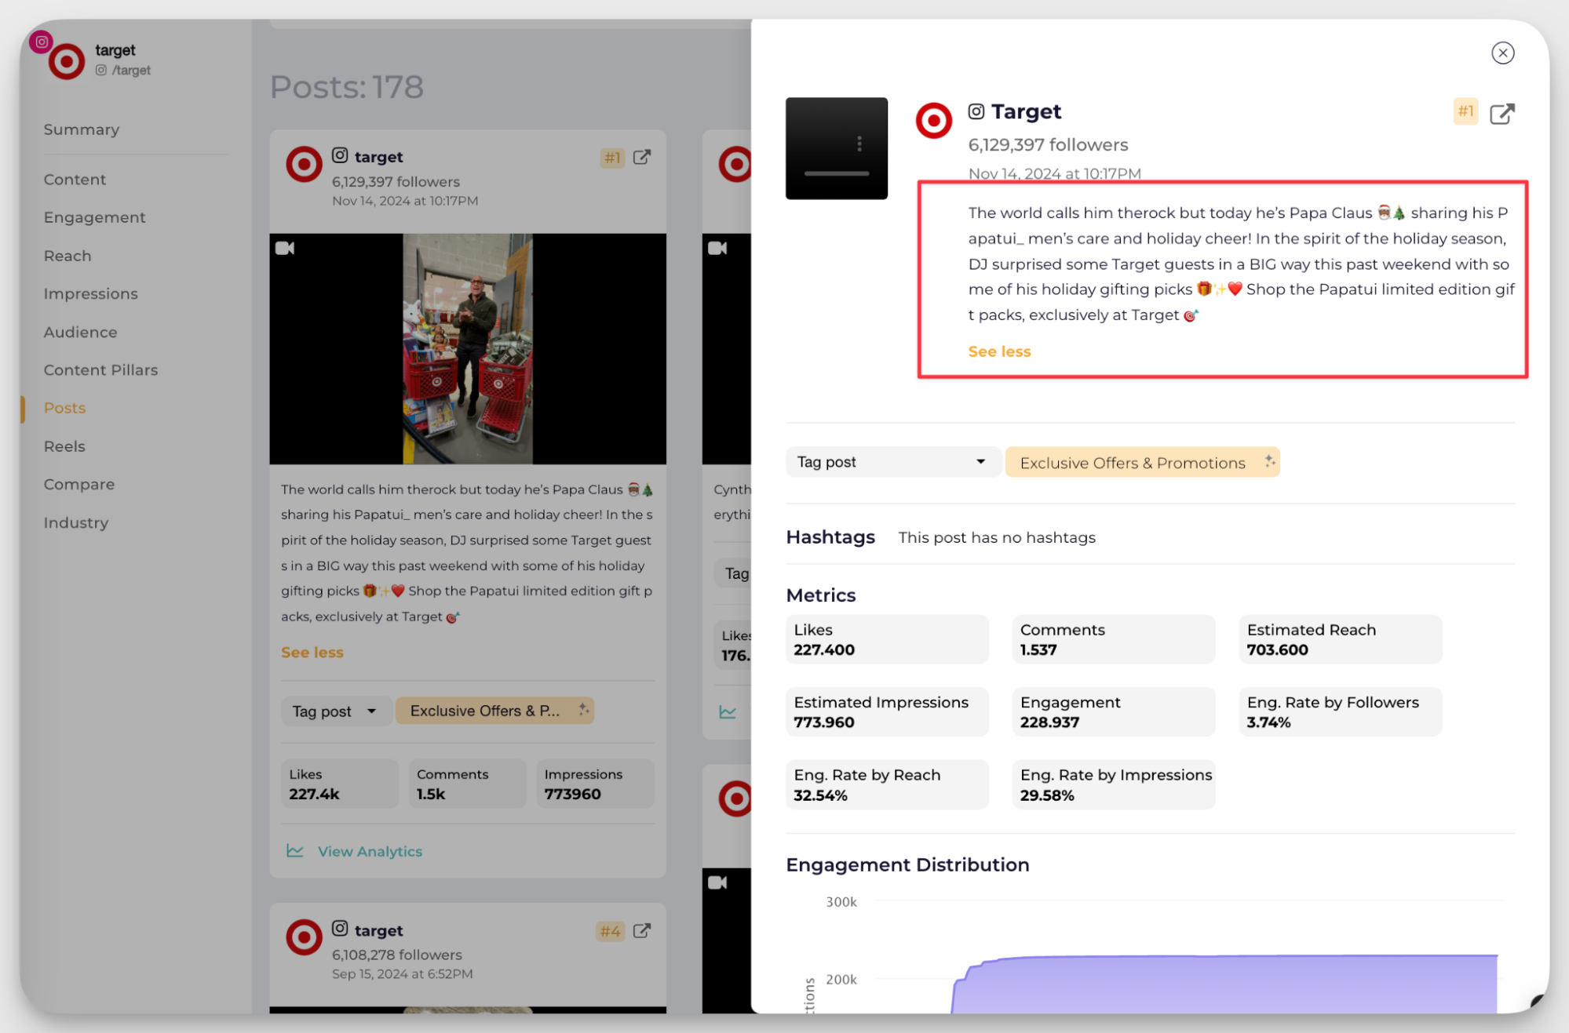Select Eng. Rate by Followers 3.74%

coord(1340,711)
